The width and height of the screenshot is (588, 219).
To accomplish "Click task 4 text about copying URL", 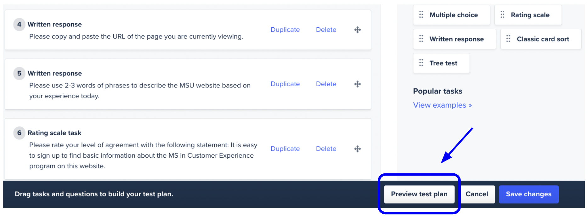I will point(136,36).
